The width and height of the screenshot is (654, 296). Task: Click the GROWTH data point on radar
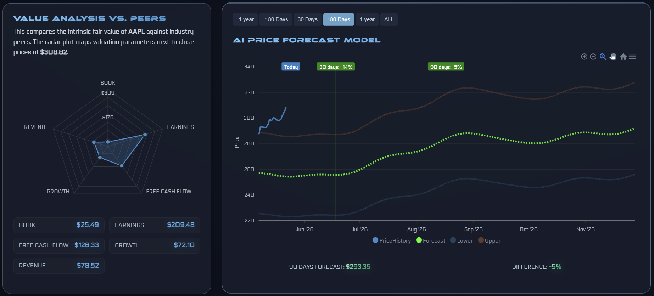(100, 158)
